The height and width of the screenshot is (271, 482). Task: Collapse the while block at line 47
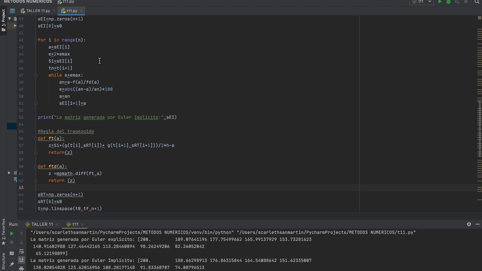36,75
